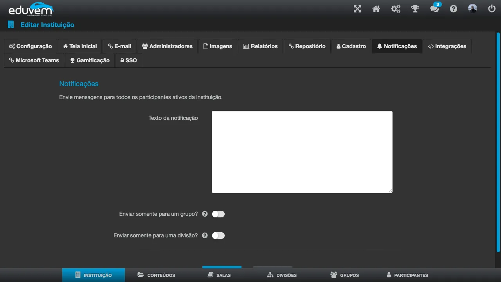Click the Eduvem logo

pos(31,9)
